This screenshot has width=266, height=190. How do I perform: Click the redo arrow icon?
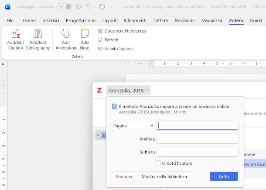pos(102,7)
